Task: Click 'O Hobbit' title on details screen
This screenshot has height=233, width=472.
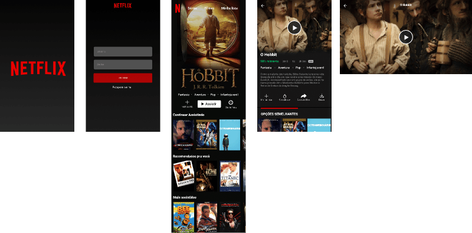Action: tap(268, 55)
